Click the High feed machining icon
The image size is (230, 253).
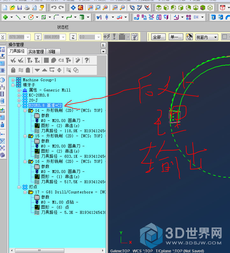[x=68, y=61]
